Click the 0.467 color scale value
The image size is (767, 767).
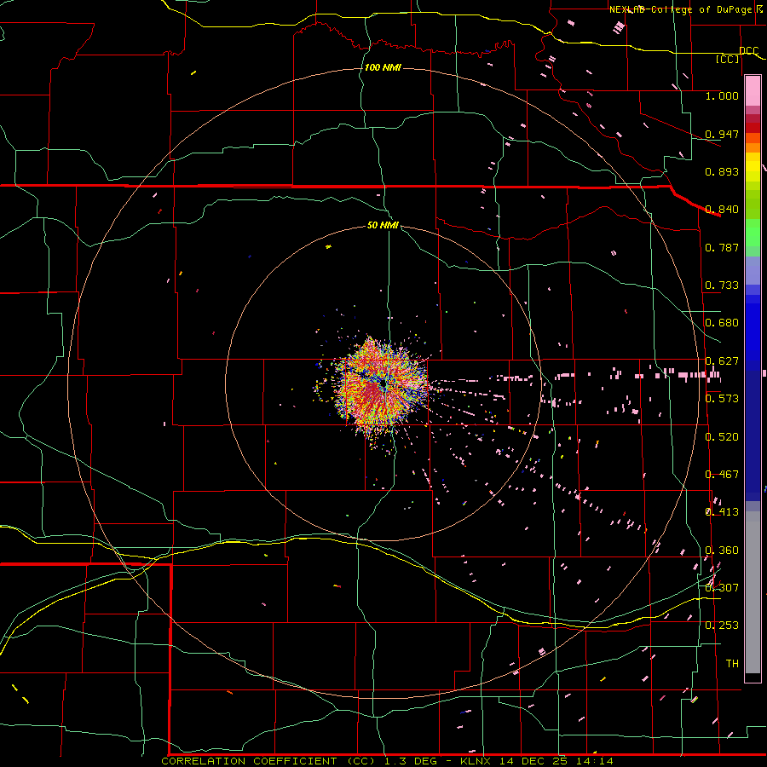[722, 475]
